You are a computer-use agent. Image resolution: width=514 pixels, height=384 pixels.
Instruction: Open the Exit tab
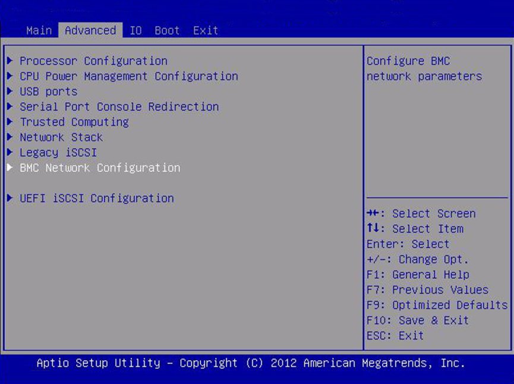206,30
